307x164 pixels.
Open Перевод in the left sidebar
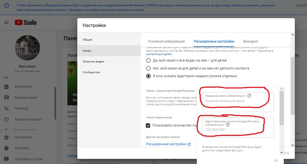(x=22, y=108)
